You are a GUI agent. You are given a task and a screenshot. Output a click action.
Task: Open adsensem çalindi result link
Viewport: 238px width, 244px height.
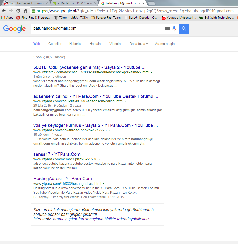point(96,96)
